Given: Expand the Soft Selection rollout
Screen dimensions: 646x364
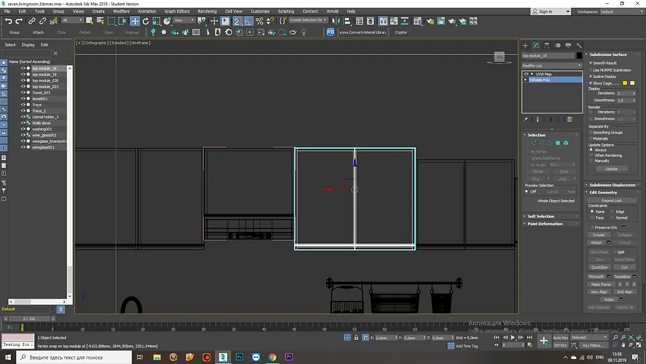Looking at the screenshot, I should coord(540,216).
